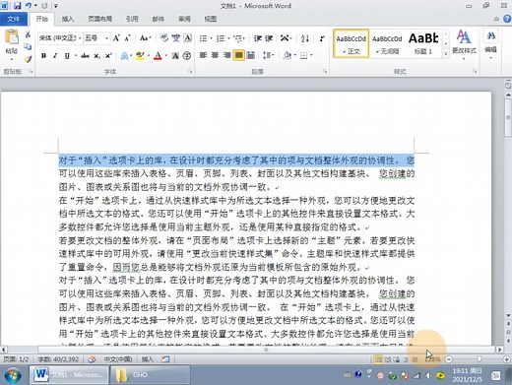512x385 pixels.
Task: Switch to the View tab
Action: (x=211, y=19)
